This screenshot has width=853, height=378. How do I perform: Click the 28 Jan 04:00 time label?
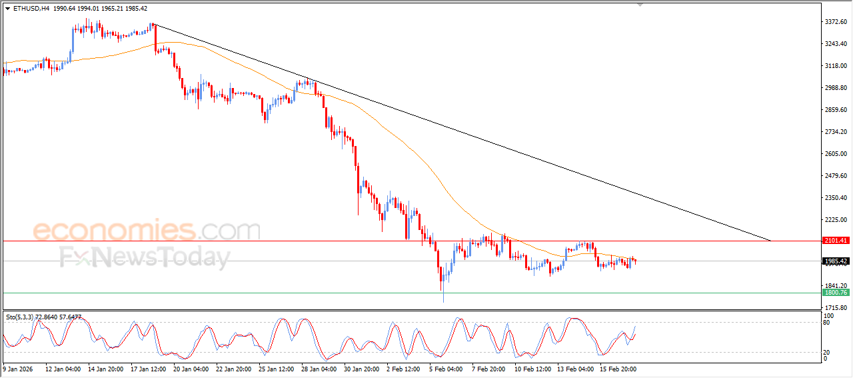[x=319, y=369]
